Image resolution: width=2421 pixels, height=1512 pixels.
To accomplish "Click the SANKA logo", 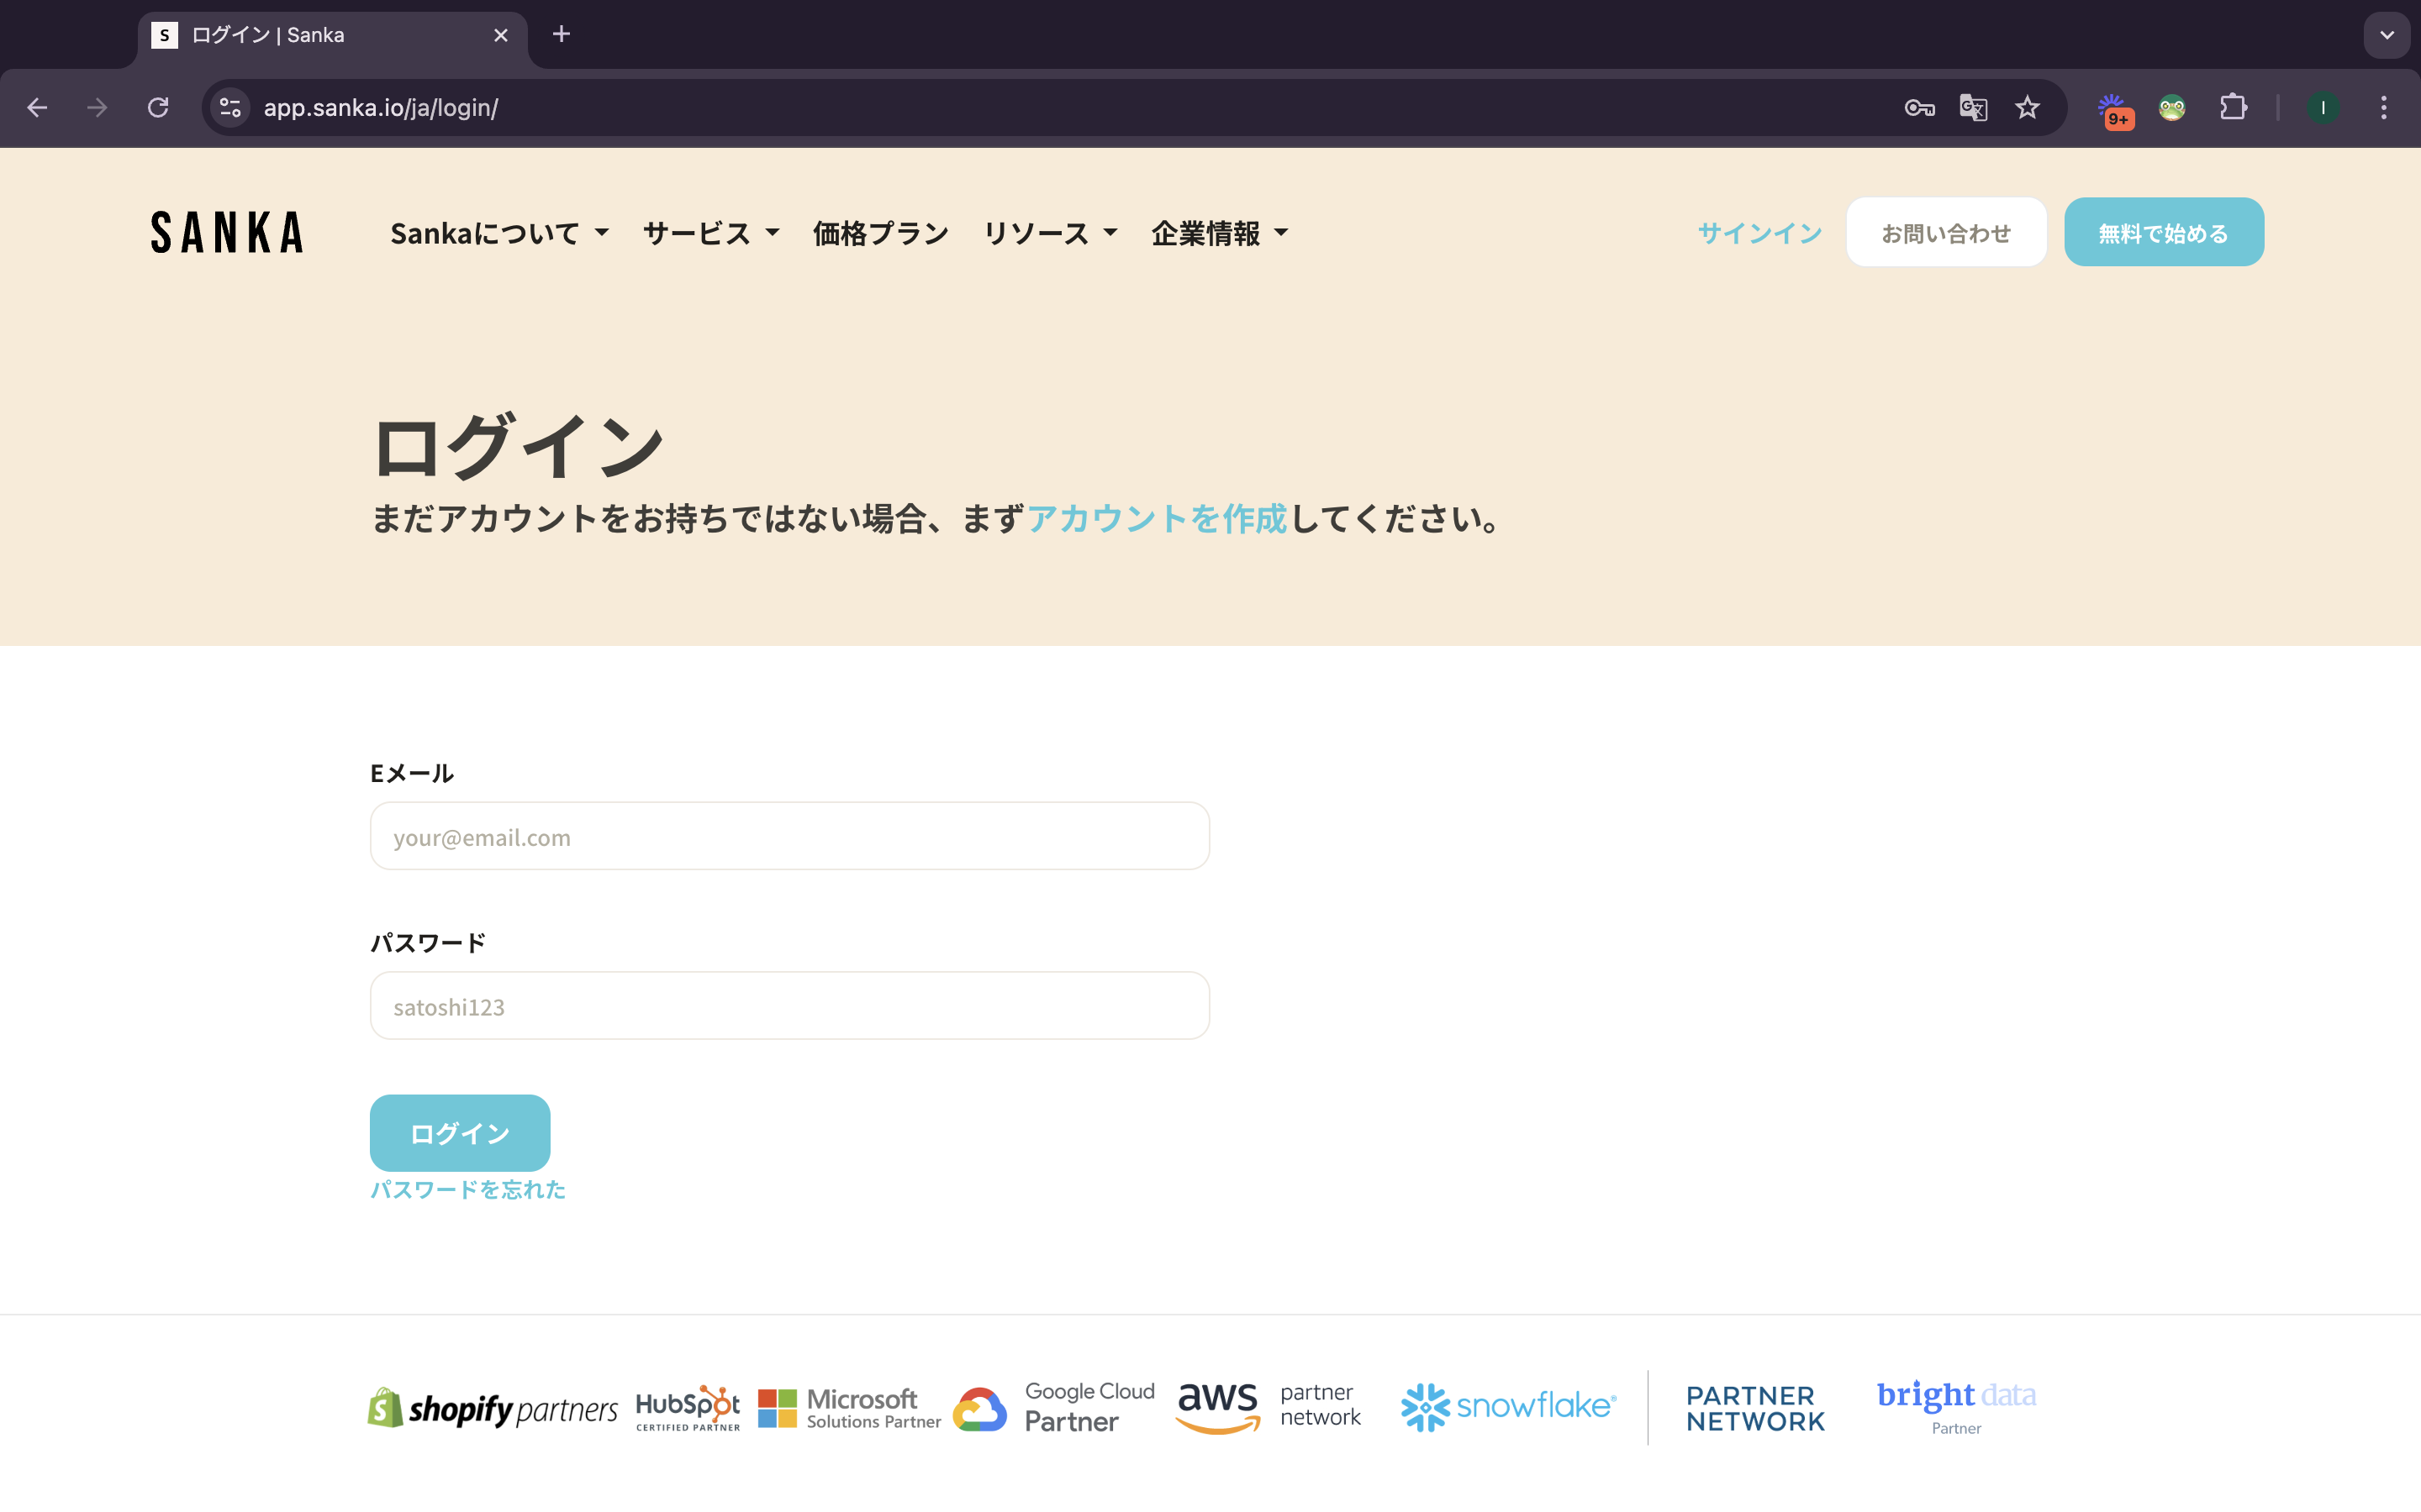I will pyautogui.click(x=227, y=232).
